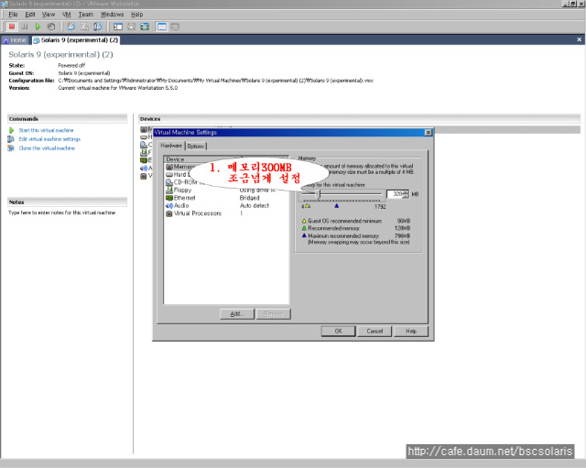Select the CD-ROM device icon in settings list
Image resolution: width=586 pixels, height=468 pixels.
[x=168, y=182]
